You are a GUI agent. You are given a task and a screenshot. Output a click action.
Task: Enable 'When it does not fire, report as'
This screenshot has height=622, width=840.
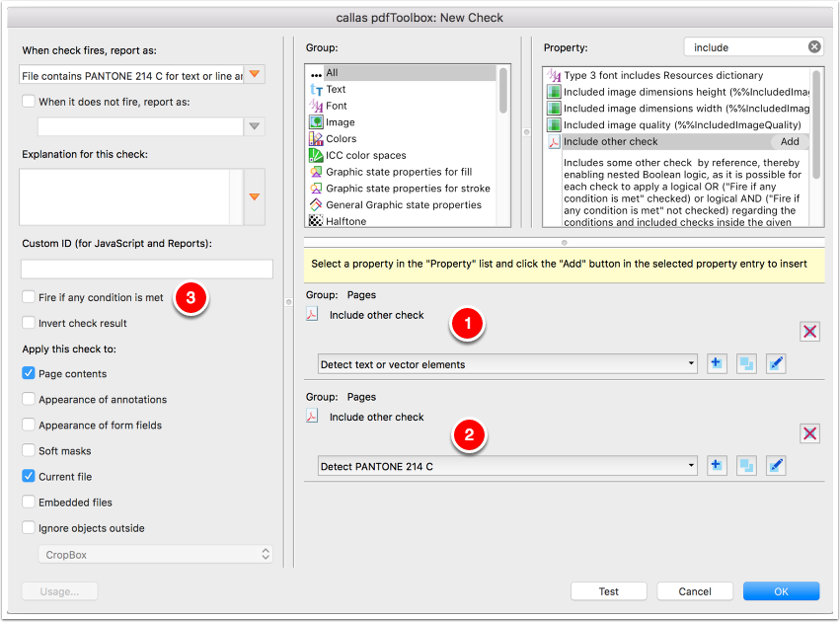tap(29, 102)
